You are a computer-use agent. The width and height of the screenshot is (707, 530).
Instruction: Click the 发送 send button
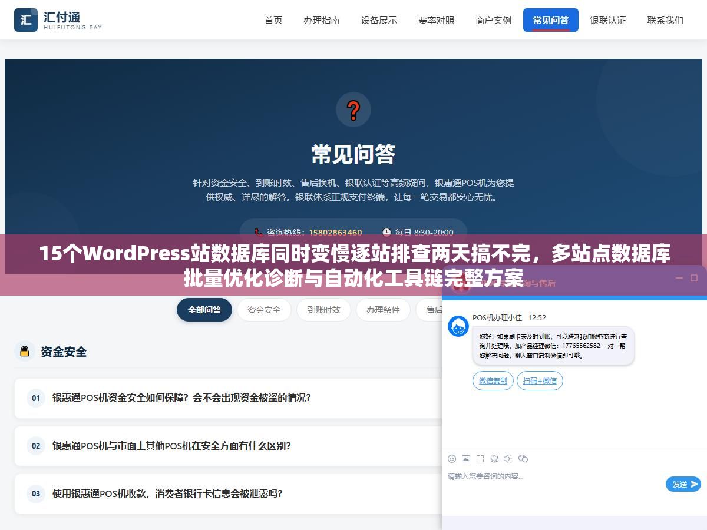pyautogui.click(x=683, y=484)
